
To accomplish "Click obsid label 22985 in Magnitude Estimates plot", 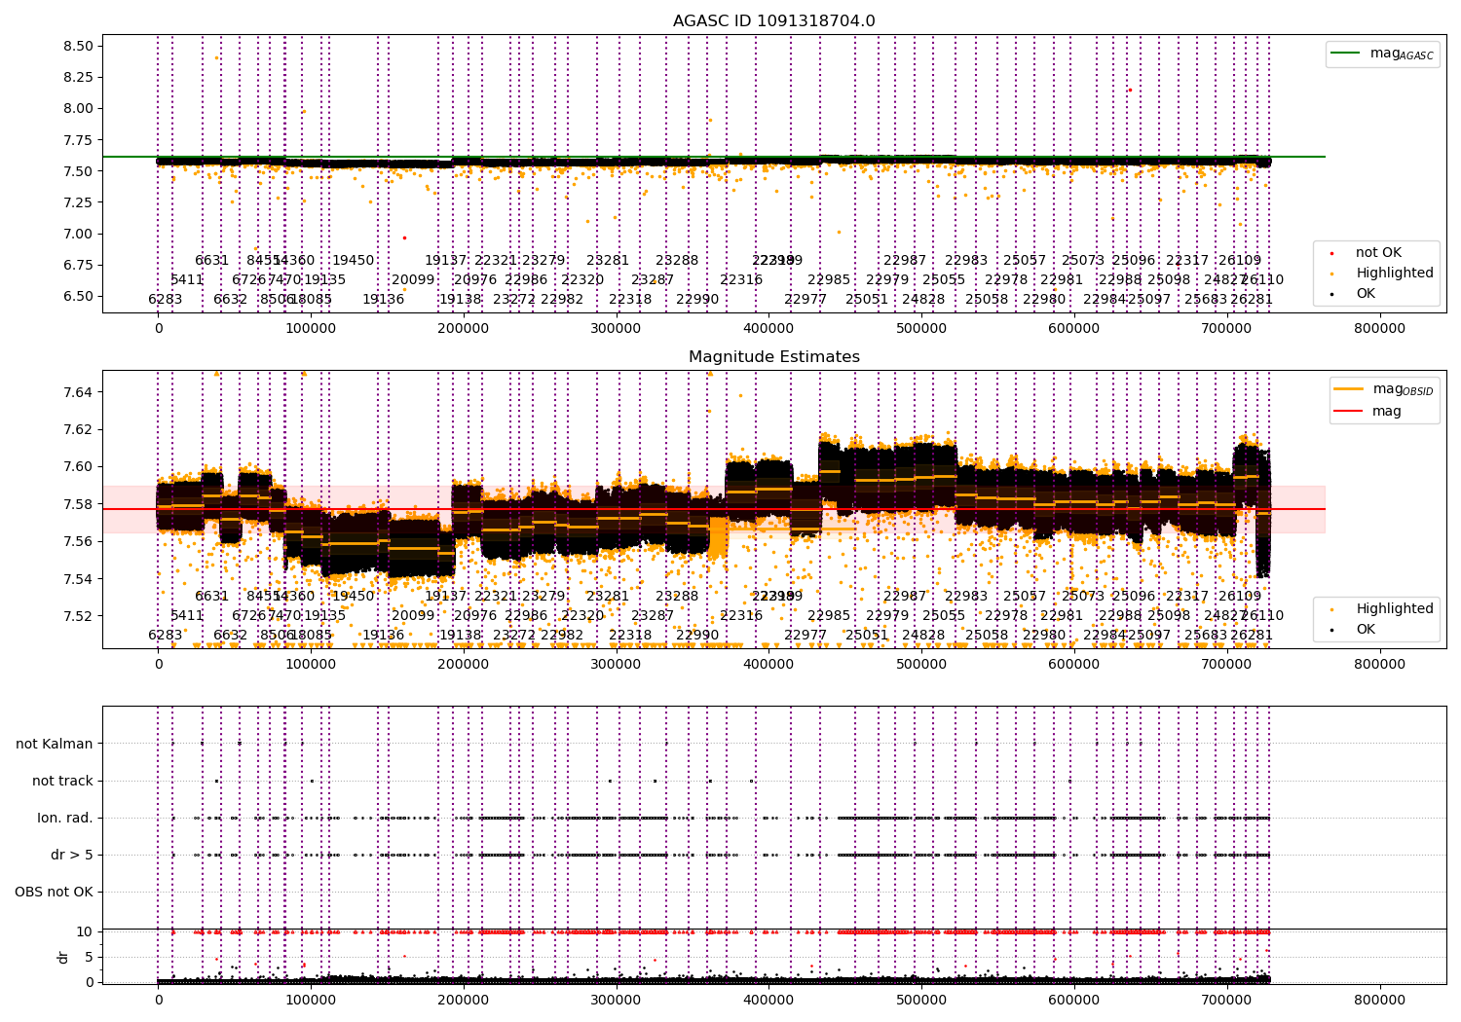I will pyautogui.click(x=829, y=616).
